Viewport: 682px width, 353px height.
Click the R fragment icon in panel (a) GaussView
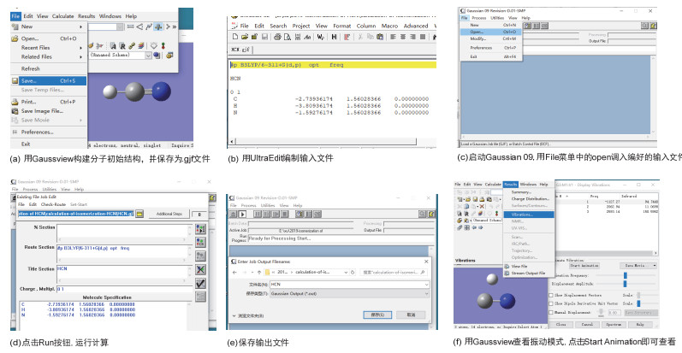click(122, 45)
